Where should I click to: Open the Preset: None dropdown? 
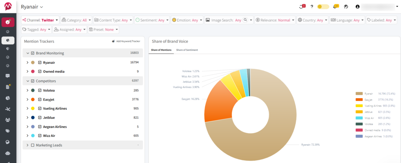click(103, 30)
